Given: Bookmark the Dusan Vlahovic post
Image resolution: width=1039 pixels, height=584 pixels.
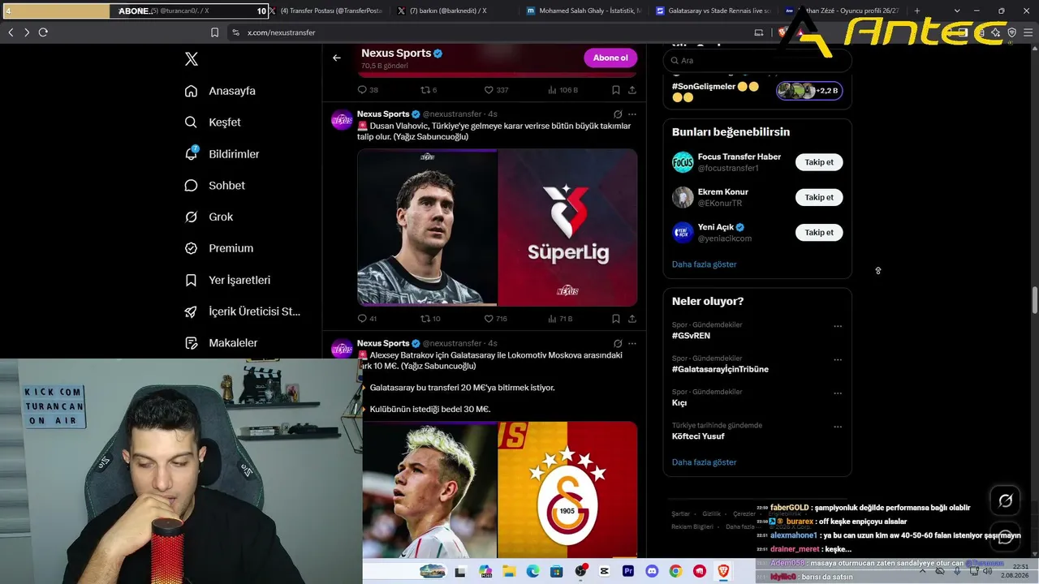Looking at the screenshot, I should coord(616,319).
